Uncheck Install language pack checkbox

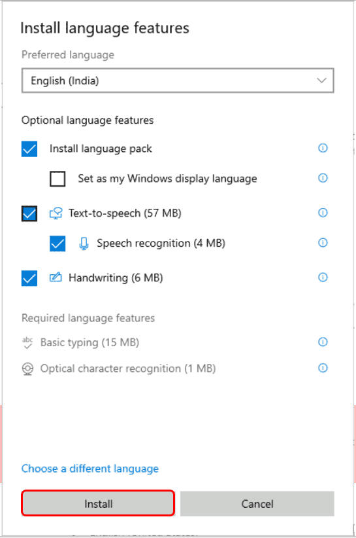click(x=29, y=149)
